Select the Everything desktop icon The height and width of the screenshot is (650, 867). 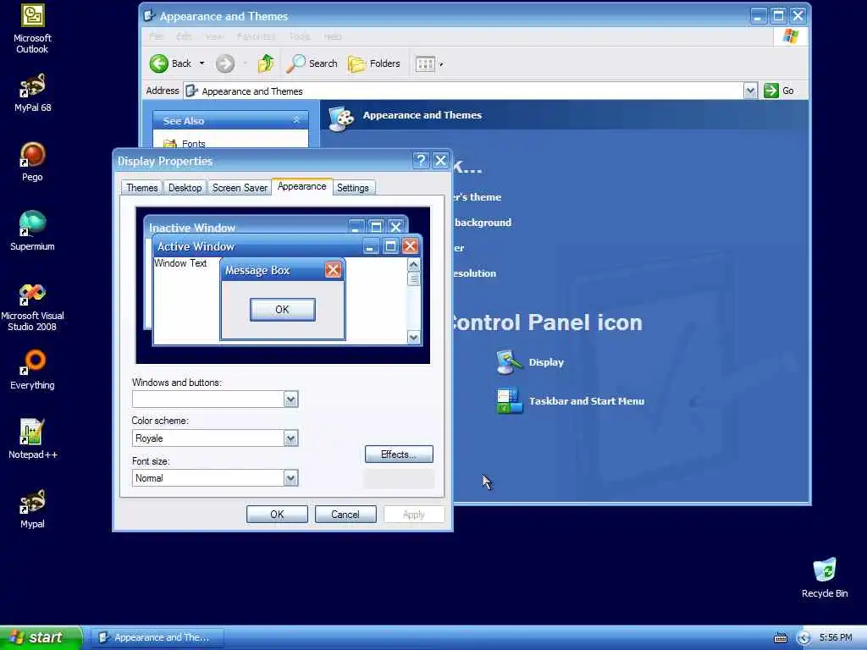click(x=32, y=370)
